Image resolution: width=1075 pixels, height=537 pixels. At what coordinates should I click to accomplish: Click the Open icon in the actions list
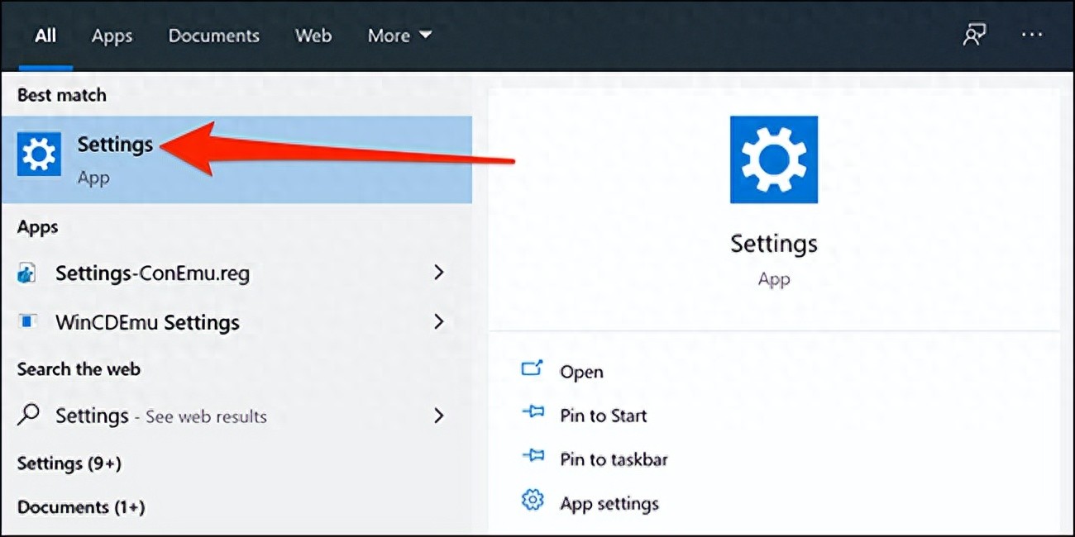[x=532, y=370]
